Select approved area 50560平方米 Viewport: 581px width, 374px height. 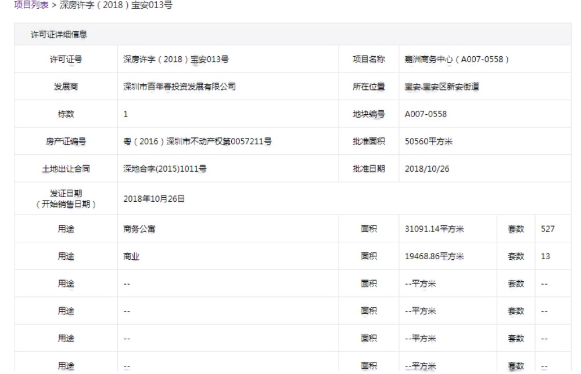[x=429, y=141]
